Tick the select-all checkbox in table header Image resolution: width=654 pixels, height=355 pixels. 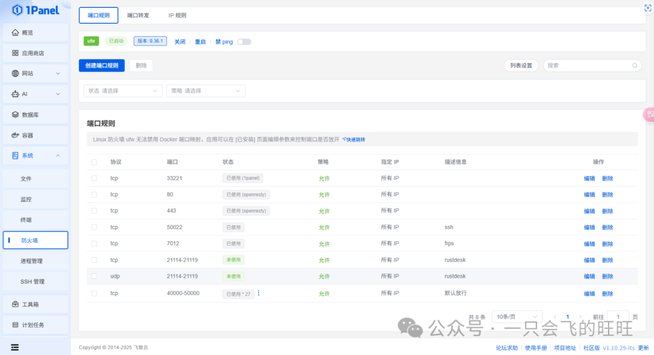[x=94, y=162]
